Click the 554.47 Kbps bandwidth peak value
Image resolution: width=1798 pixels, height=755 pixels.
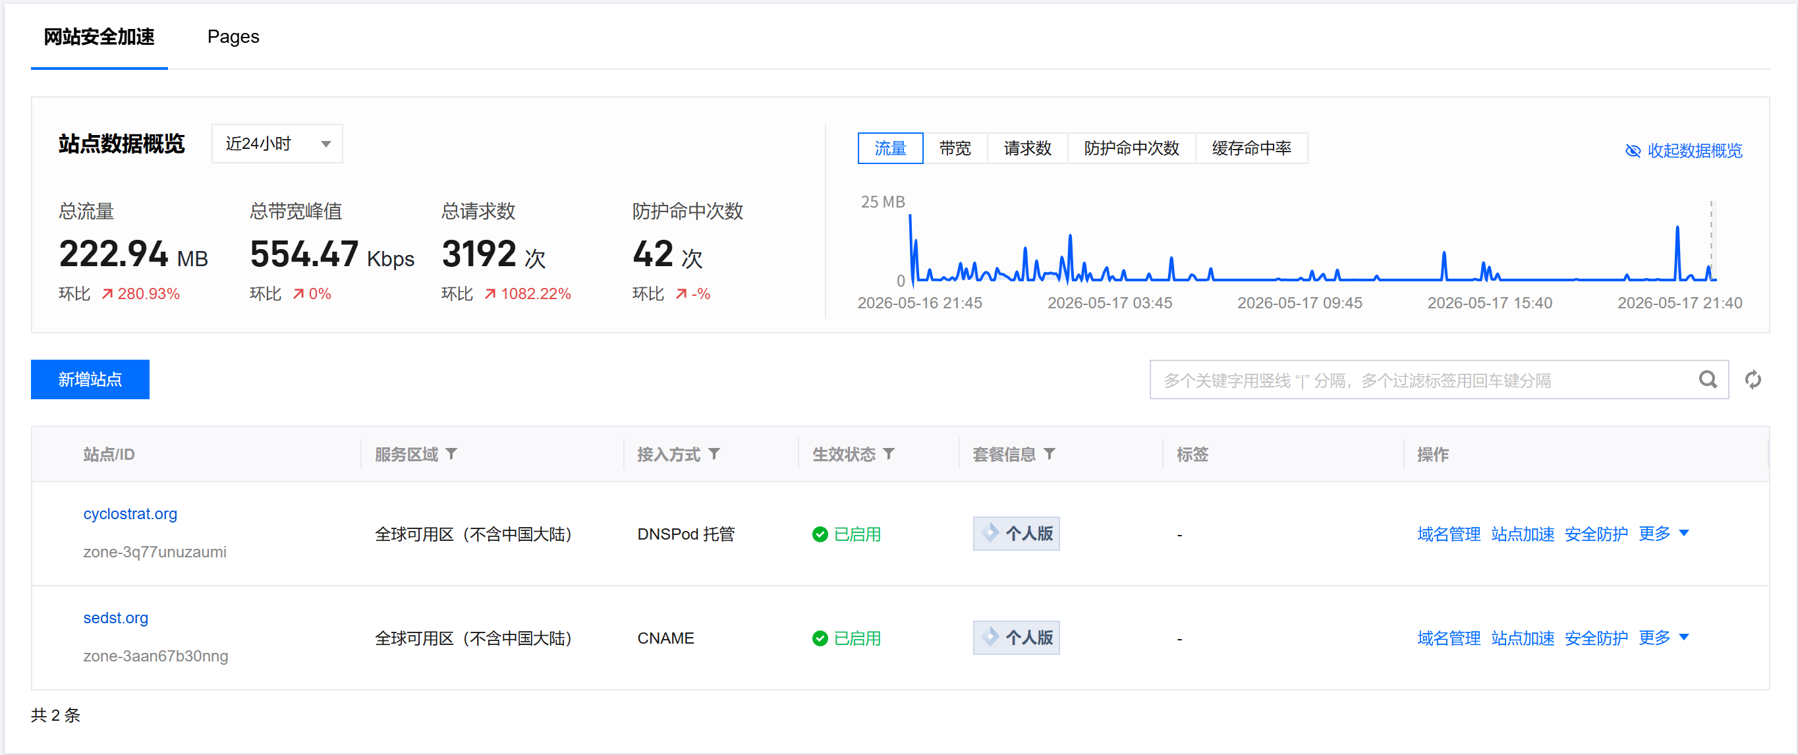click(331, 254)
